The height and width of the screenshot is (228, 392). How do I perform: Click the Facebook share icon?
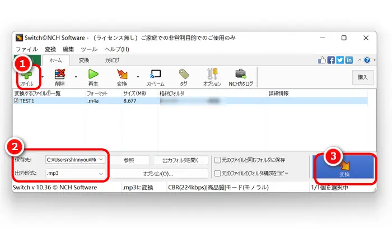(x=331, y=60)
